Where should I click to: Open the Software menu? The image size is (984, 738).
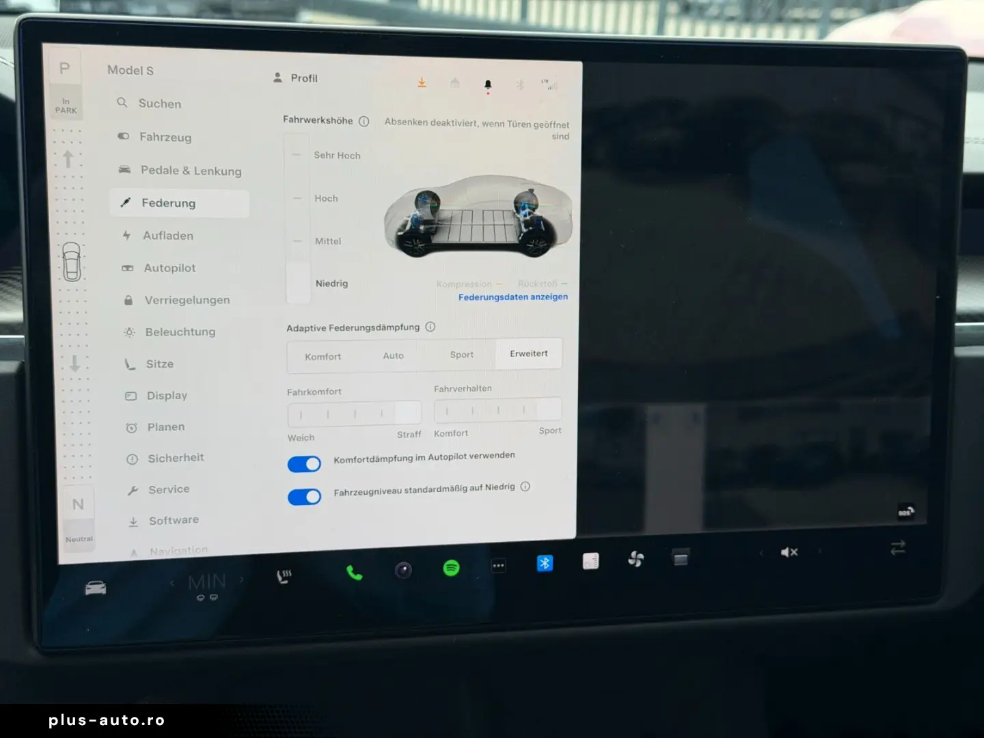[x=164, y=521]
